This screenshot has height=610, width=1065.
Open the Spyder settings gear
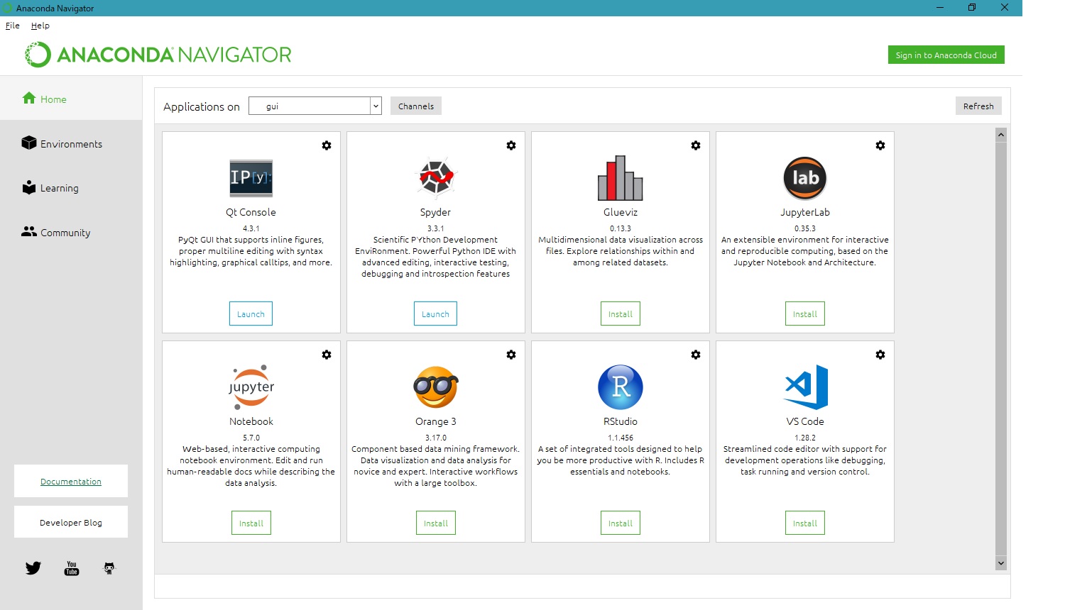click(x=511, y=145)
